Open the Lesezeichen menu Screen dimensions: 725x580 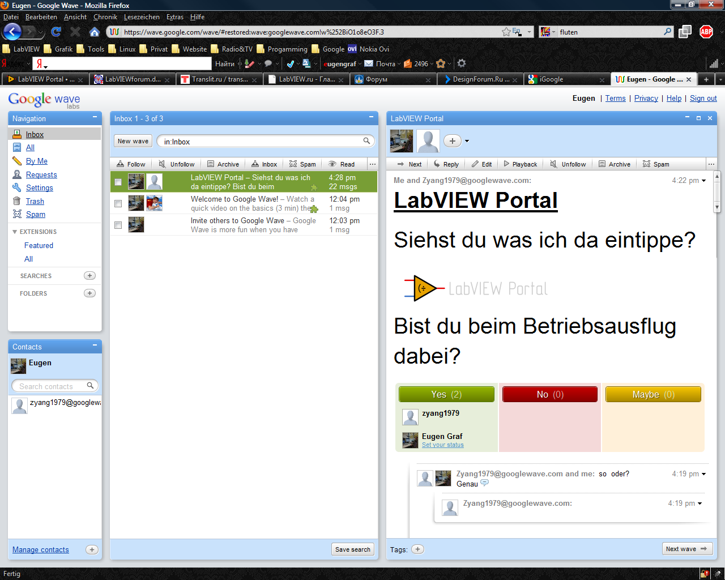[142, 17]
